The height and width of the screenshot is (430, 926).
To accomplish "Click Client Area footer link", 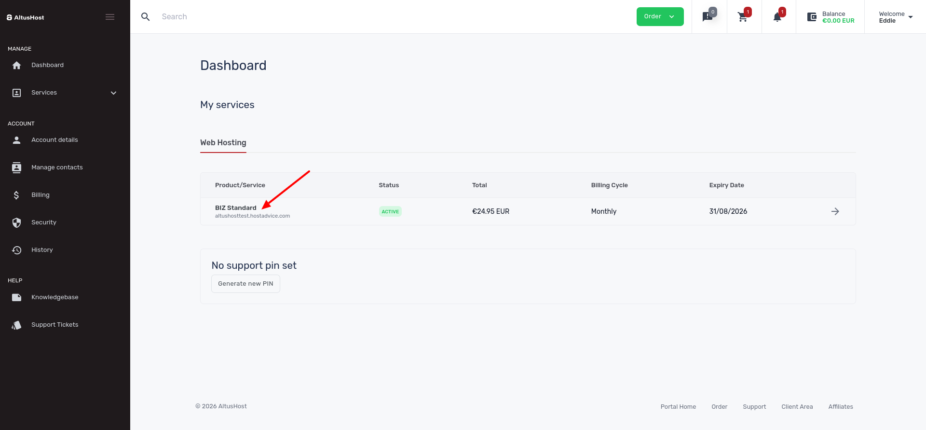I will [x=797, y=407].
